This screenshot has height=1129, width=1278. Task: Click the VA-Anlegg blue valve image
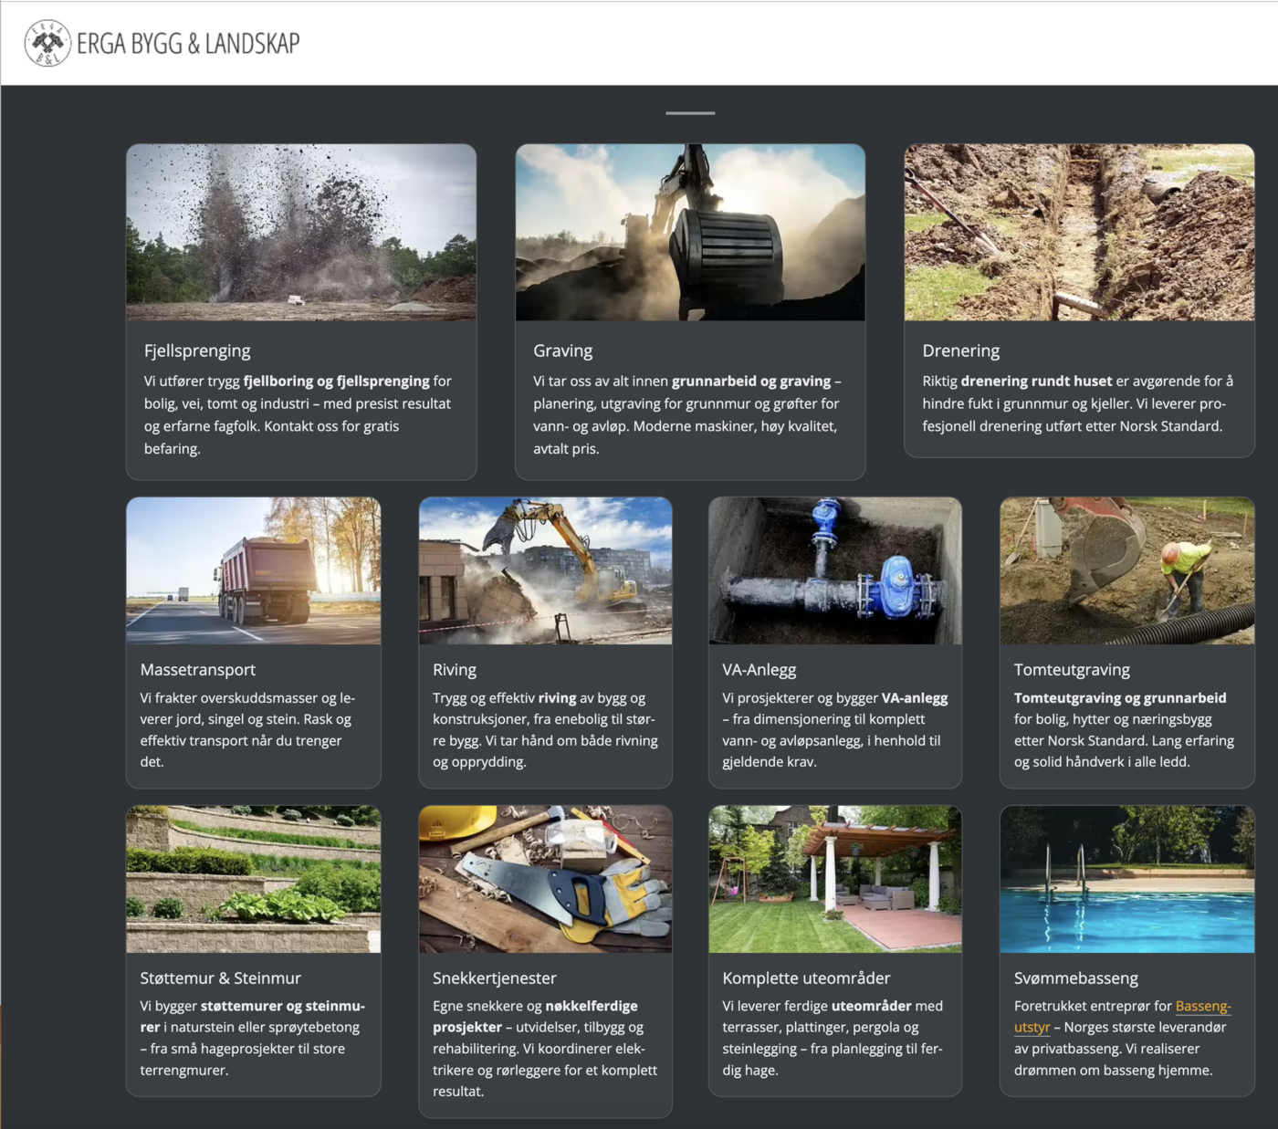pos(835,570)
